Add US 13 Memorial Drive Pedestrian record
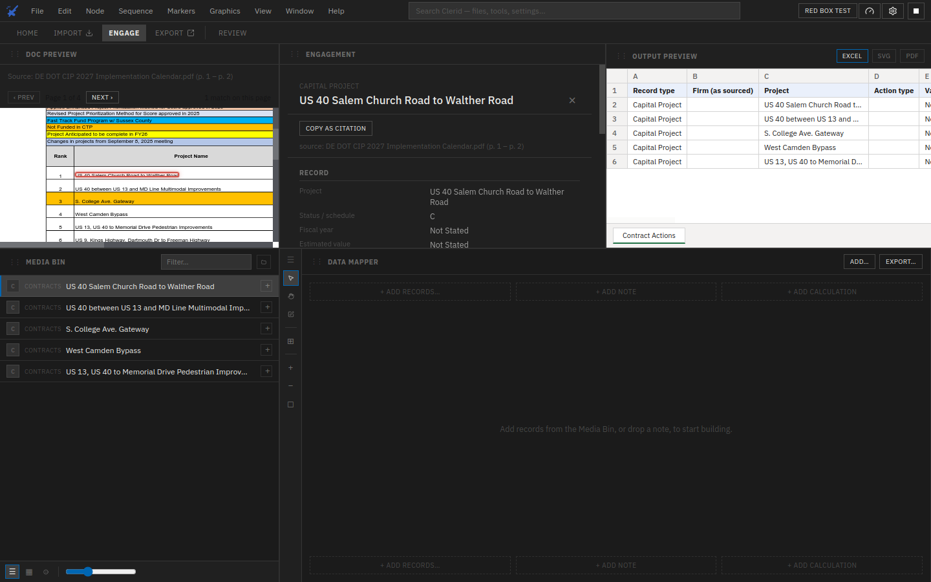 (x=267, y=371)
